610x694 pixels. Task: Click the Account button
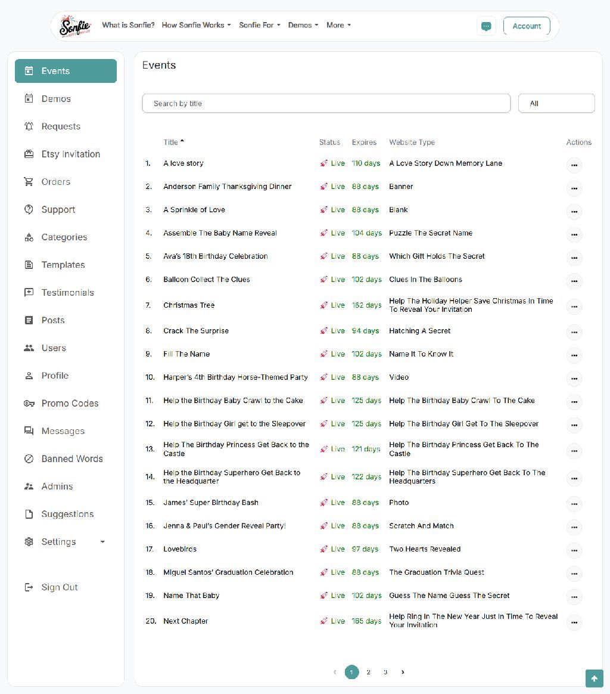[527, 26]
